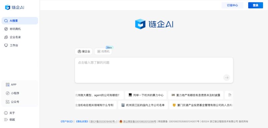Screen dimensions: 268x128
Task: Click the police badge icon in footer
Action: (121, 122)
